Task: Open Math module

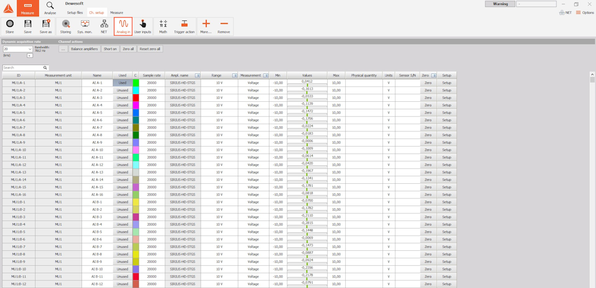Action: 163,27
